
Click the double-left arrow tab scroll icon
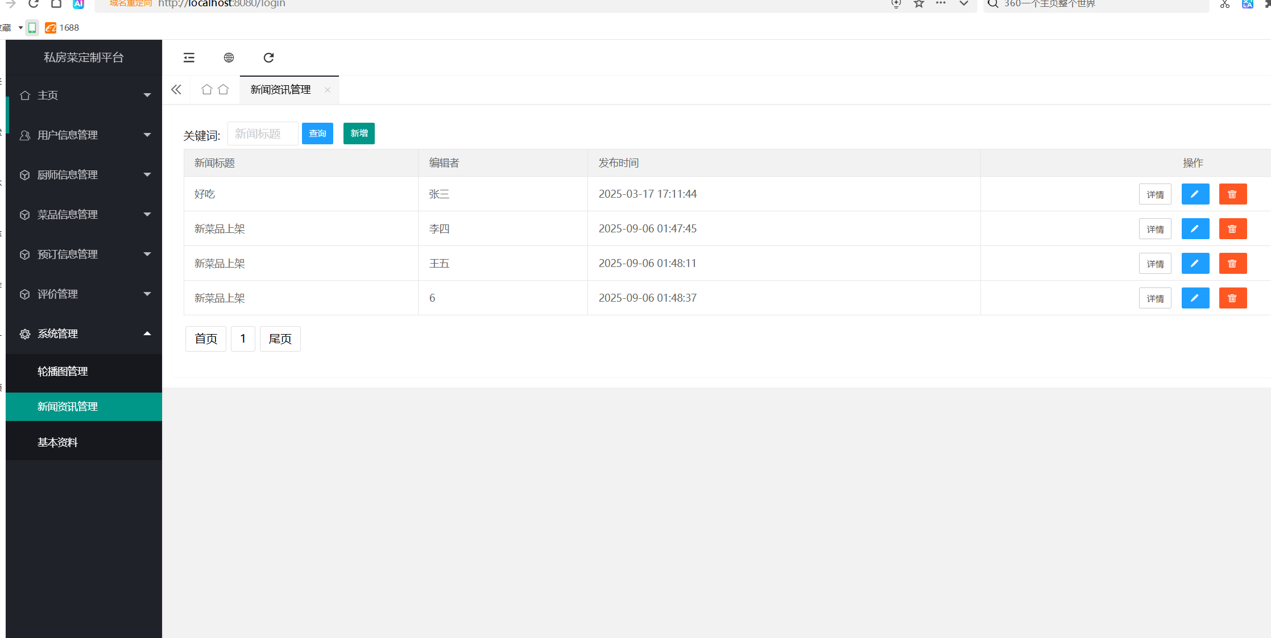click(x=176, y=90)
